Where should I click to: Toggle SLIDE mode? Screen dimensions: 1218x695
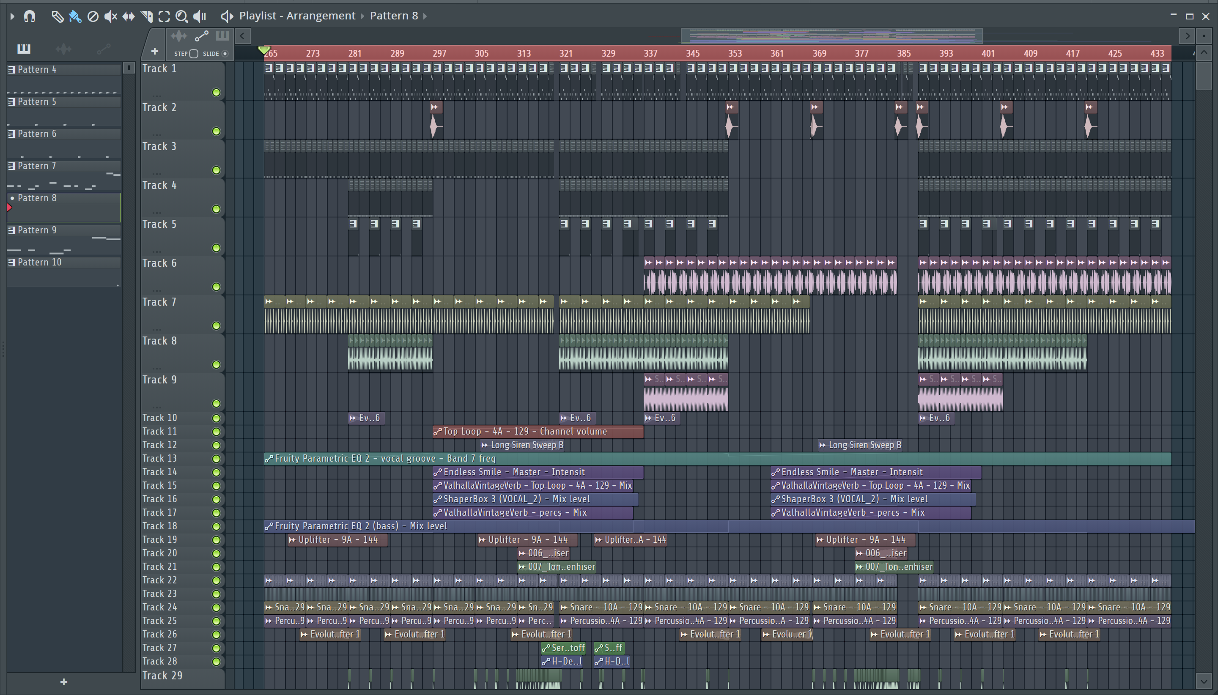click(225, 54)
